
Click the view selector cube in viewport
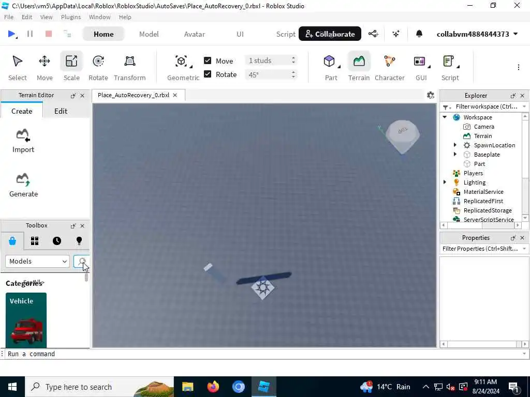tap(402, 136)
